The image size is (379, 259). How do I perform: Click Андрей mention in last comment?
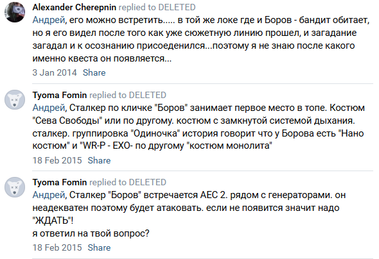(x=49, y=195)
